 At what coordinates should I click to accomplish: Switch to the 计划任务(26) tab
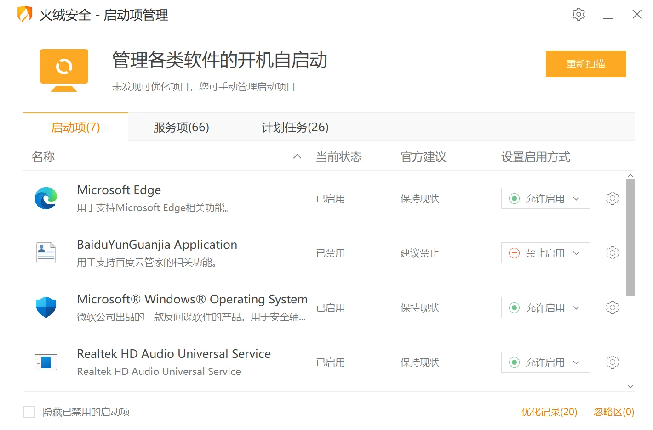(x=295, y=127)
